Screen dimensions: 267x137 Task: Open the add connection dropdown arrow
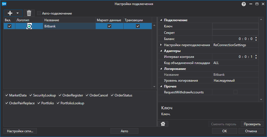click(17, 13)
